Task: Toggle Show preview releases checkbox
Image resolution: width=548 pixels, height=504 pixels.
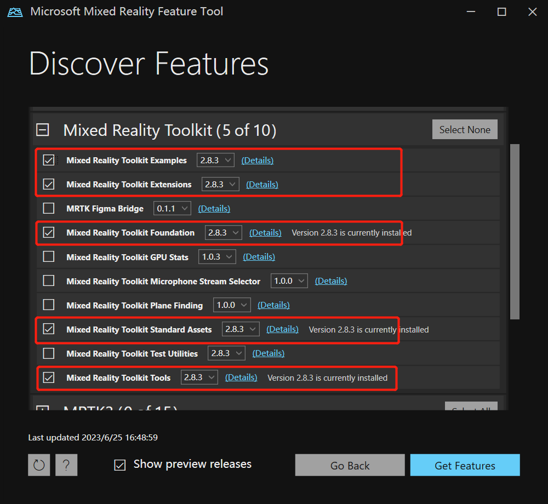Action: (120, 465)
